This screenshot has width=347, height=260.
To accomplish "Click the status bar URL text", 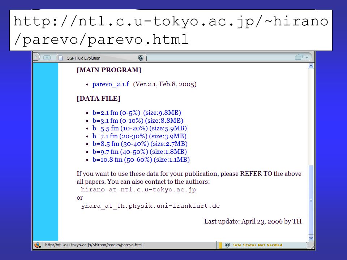I will tap(94, 245).
